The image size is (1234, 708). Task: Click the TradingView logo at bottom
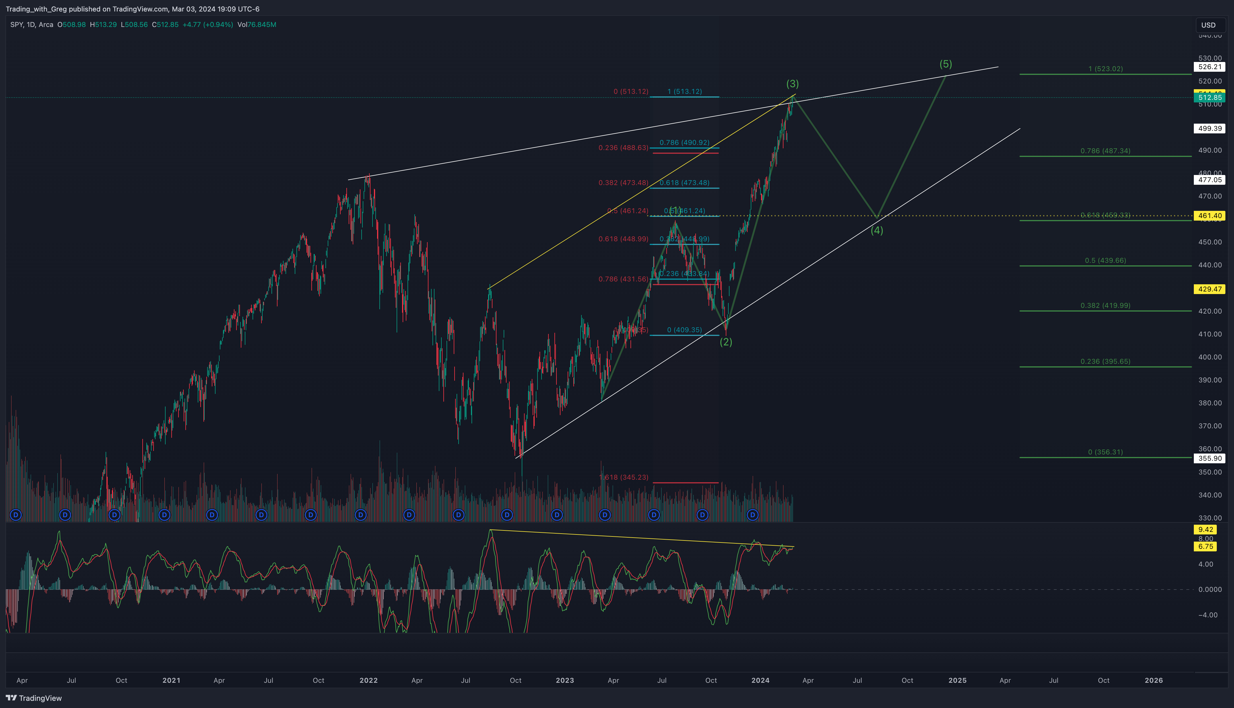[34, 698]
